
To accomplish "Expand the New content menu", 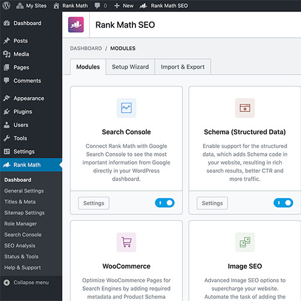I will 123,5.
